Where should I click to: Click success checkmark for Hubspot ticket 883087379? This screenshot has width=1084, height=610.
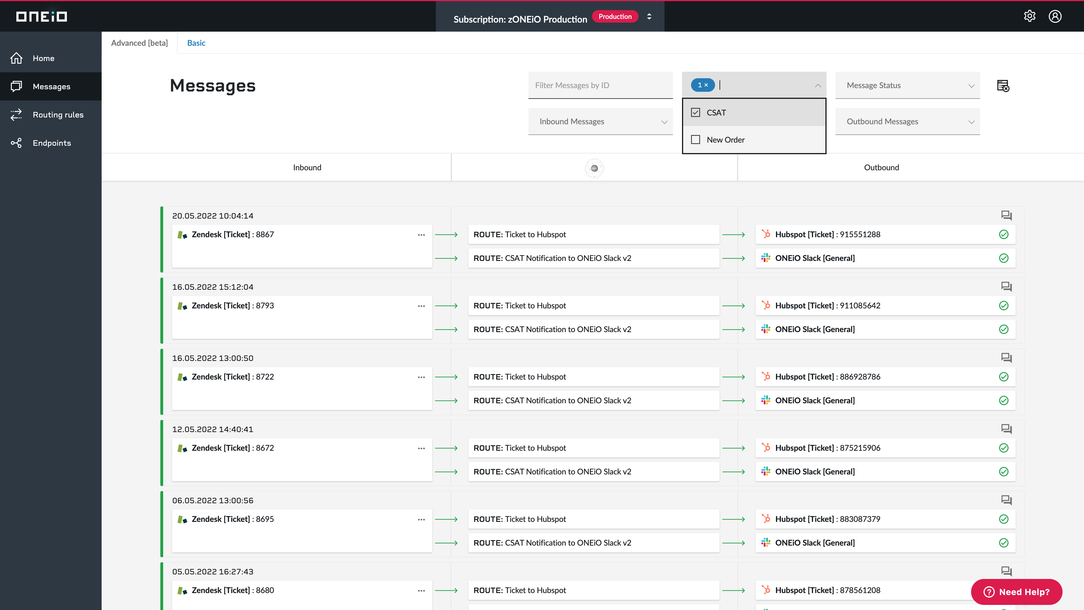coord(1004,519)
